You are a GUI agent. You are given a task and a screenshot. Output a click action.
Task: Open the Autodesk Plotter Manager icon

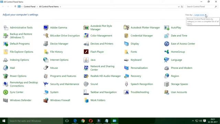(x=126, y=28)
